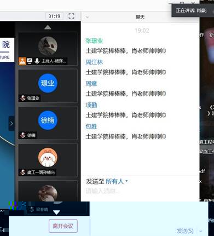Expand the side panel with the right chevron
This screenshot has width=214, height=236.
(11, 123)
